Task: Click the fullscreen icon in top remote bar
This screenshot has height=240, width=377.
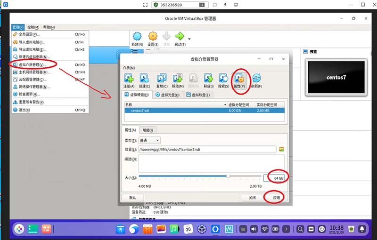Action: point(145,5)
